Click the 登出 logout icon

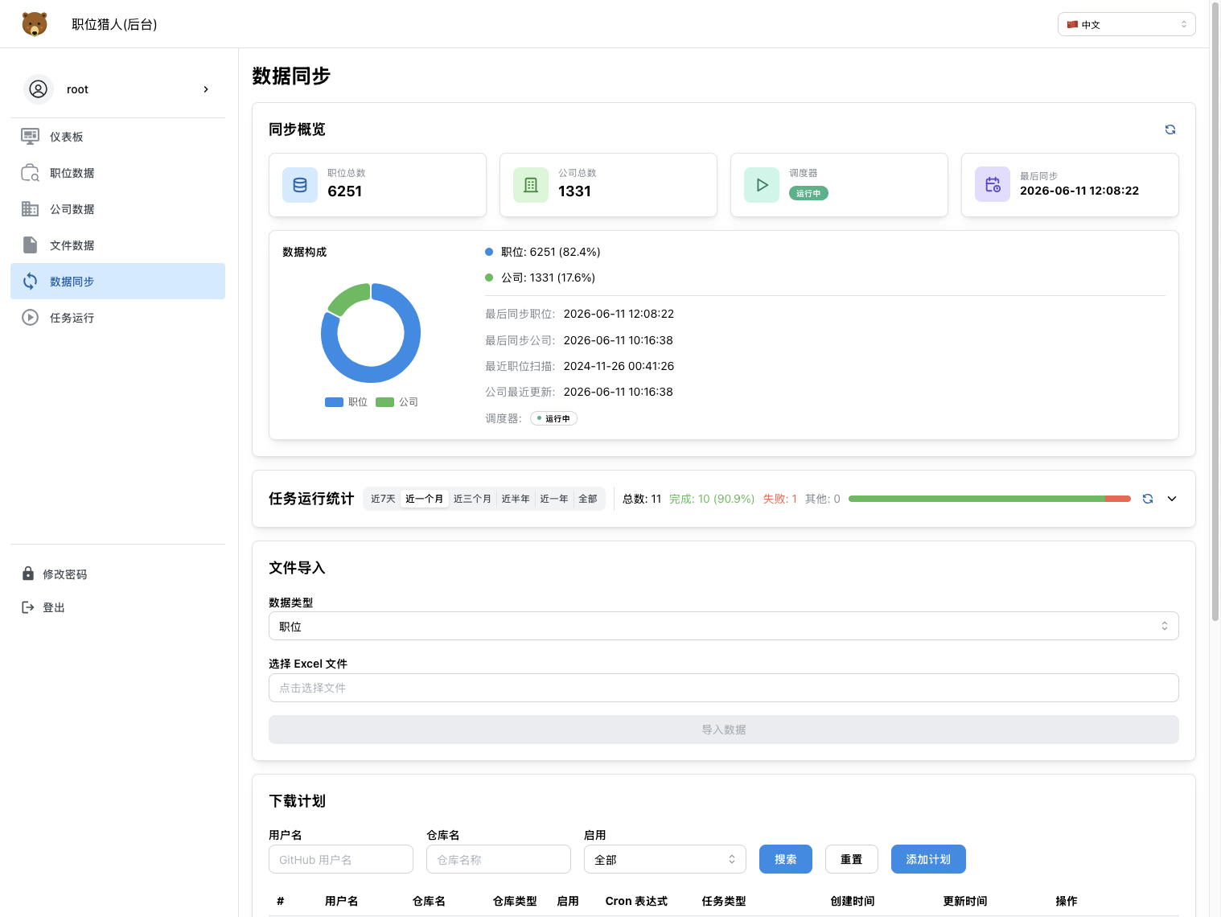pyautogui.click(x=28, y=607)
